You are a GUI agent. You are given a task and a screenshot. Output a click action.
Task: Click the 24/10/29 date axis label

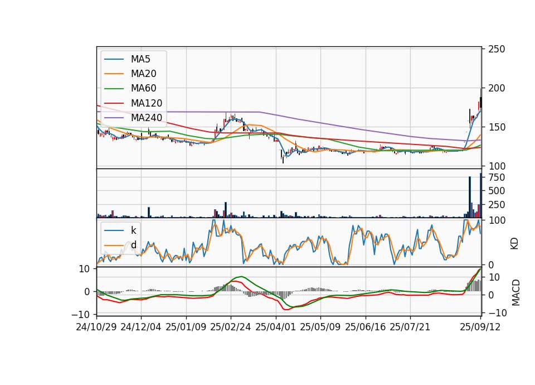pos(96,327)
